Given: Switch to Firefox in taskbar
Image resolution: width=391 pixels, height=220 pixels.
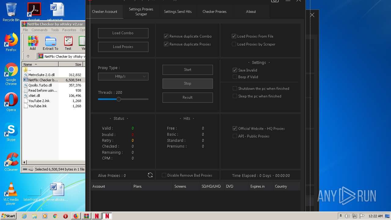Looking at the screenshot, I should pyautogui.click(x=76, y=216).
